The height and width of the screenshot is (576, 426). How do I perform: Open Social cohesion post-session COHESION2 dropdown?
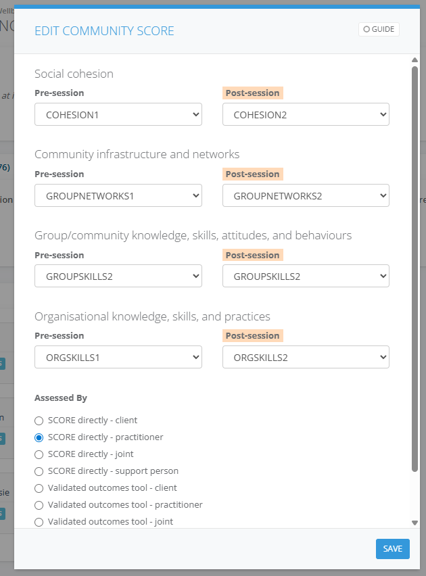click(306, 115)
